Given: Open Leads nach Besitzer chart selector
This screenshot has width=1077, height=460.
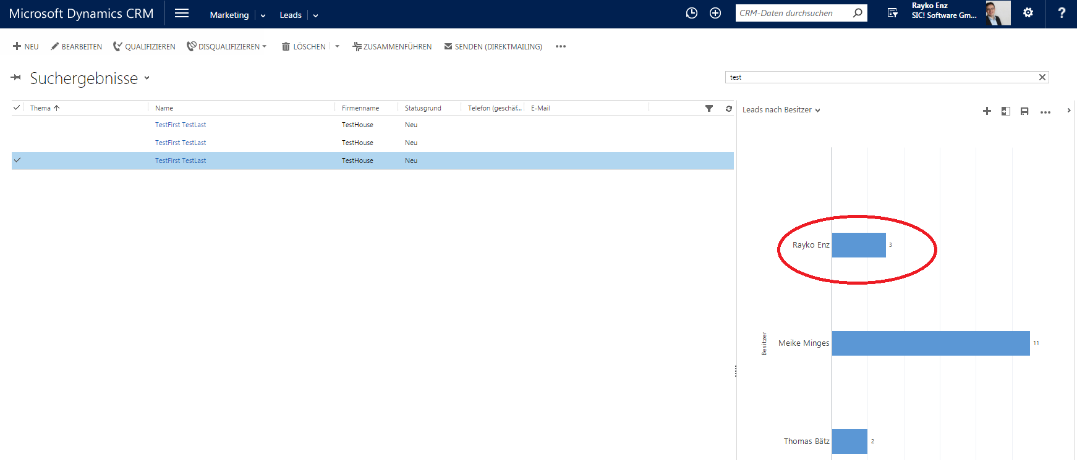Looking at the screenshot, I should point(781,110).
